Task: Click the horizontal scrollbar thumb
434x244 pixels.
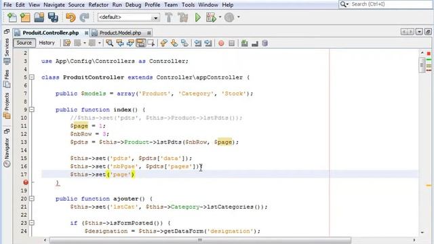Action: 200,240
